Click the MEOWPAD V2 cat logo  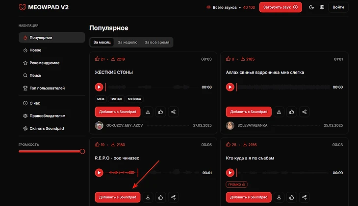23,7
